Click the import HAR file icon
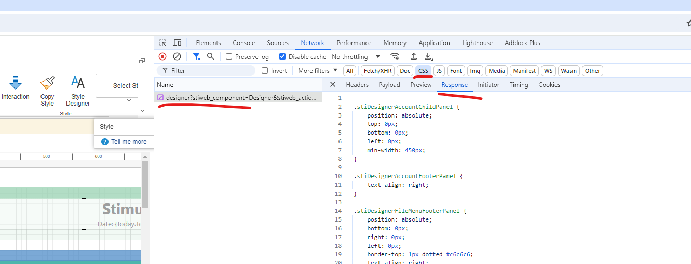This screenshot has width=691, height=264. (x=414, y=56)
